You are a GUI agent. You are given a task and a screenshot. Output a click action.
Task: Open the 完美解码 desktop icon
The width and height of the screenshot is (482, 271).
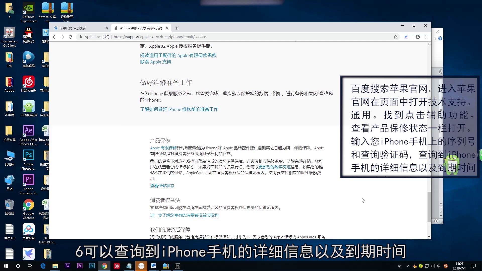tap(28, 59)
